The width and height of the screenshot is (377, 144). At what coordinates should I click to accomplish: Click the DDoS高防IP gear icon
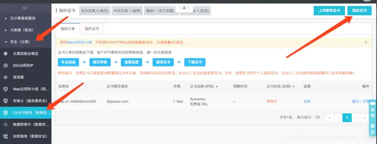click(x=6, y=65)
